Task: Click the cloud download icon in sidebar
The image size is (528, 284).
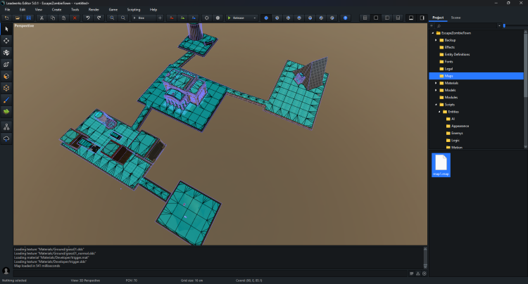Action: coord(6,138)
